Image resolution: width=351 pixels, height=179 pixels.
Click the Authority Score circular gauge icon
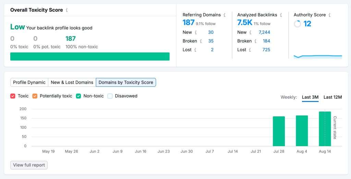coord(297,24)
